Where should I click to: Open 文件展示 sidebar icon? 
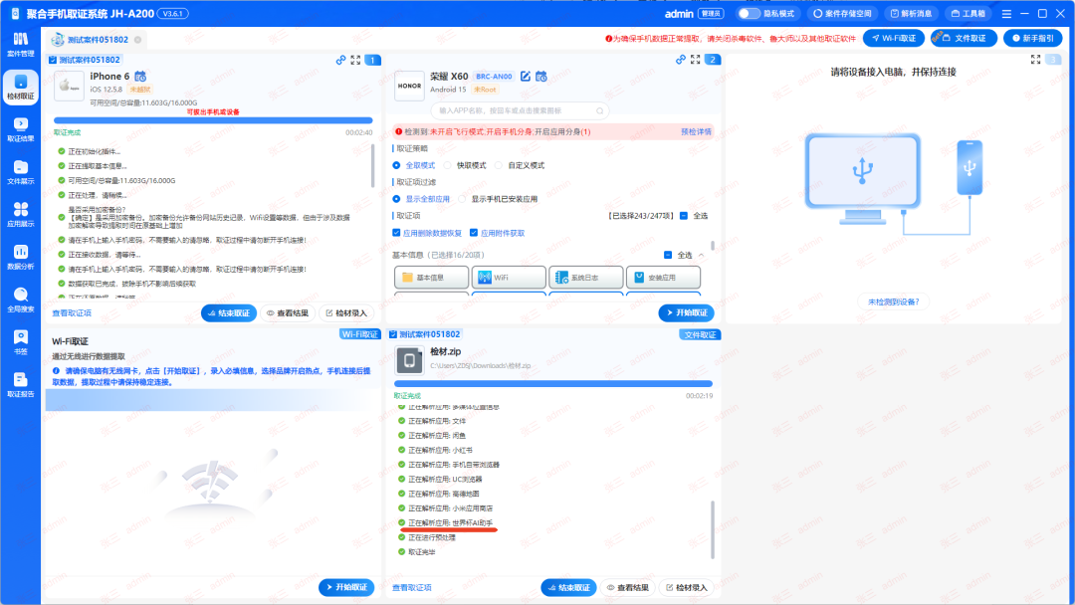pyautogui.click(x=21, y=171)
